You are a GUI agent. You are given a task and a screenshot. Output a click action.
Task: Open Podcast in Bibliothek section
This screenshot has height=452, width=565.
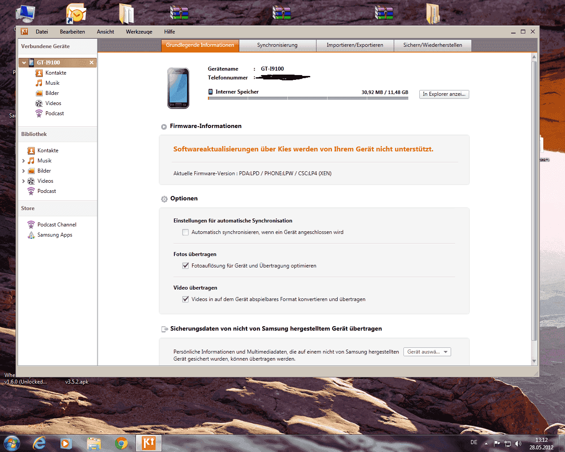tap(42, 191)
